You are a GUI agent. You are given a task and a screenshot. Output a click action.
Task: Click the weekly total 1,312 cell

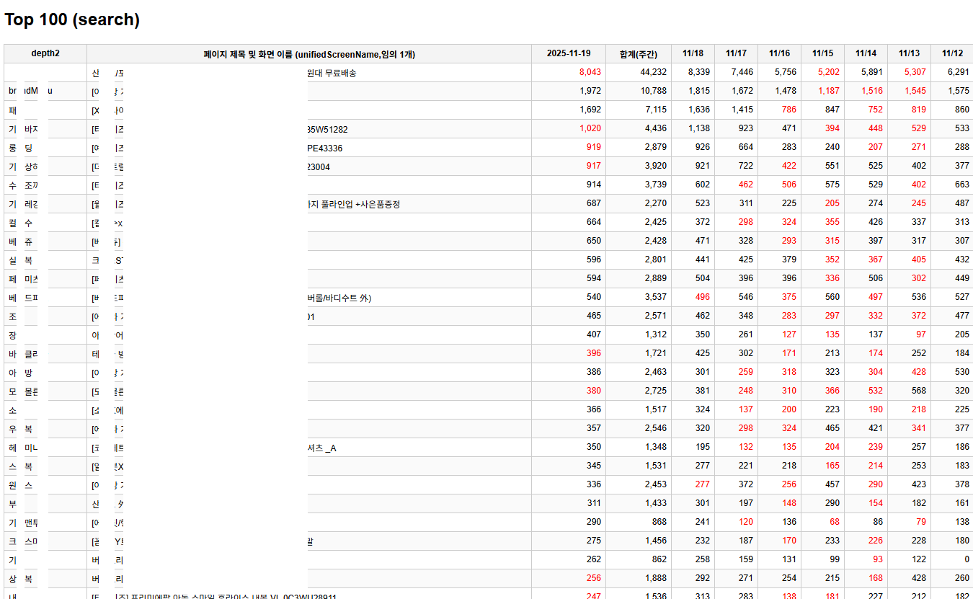tap(639, 335)
